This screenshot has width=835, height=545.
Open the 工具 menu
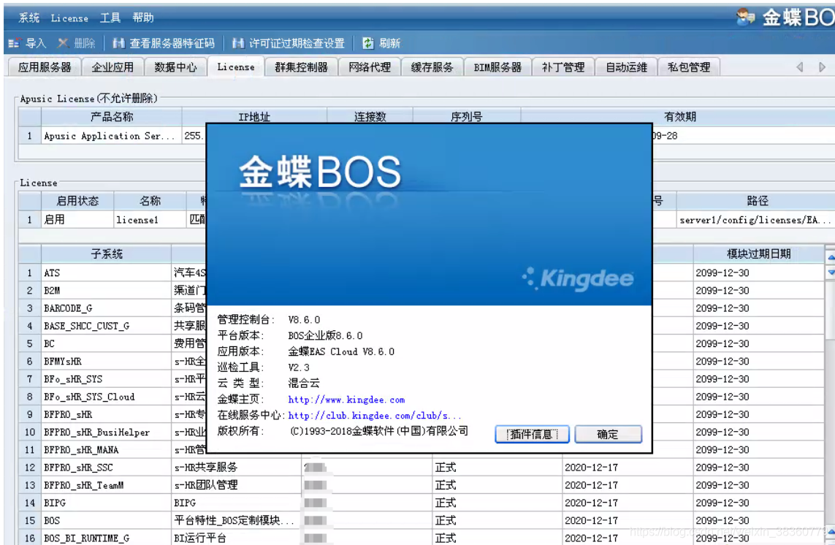[x=110, y=18]
